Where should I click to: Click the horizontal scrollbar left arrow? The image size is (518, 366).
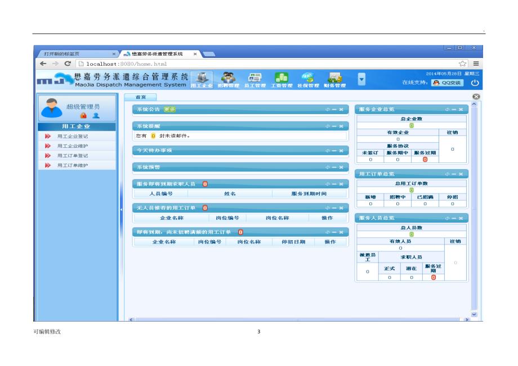pos(131,319)
